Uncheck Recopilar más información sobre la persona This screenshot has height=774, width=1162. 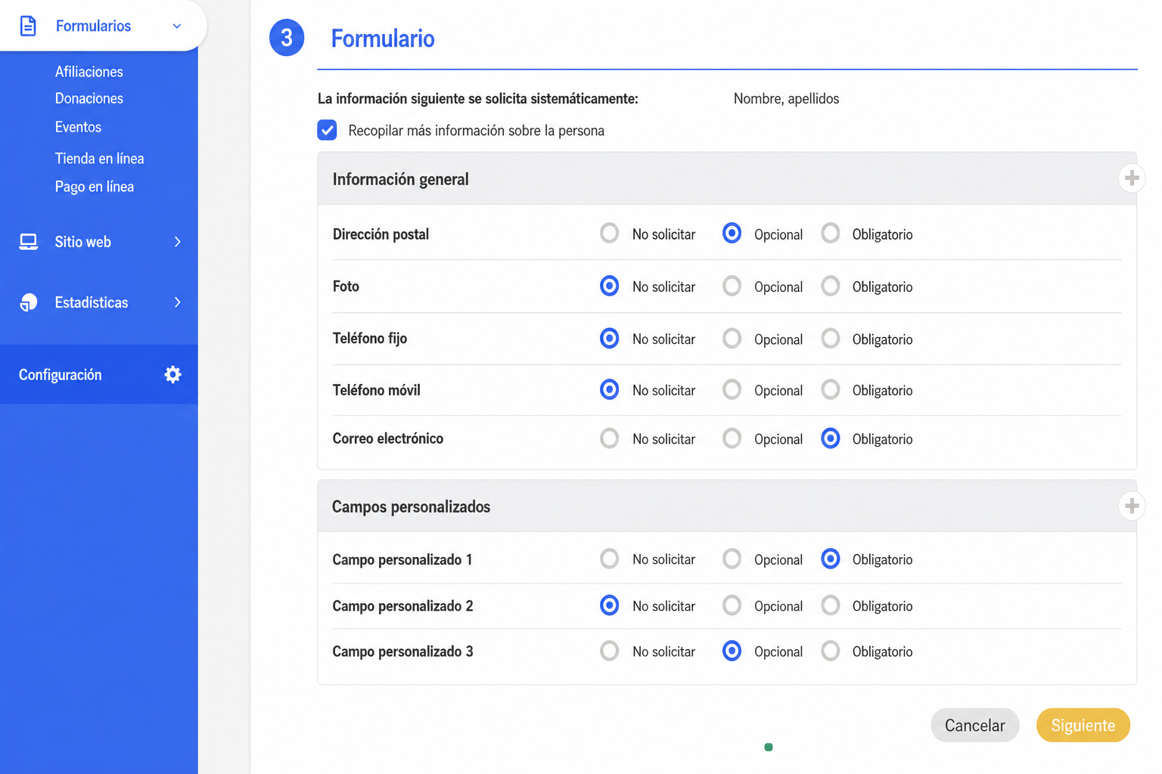coord(327,130)
